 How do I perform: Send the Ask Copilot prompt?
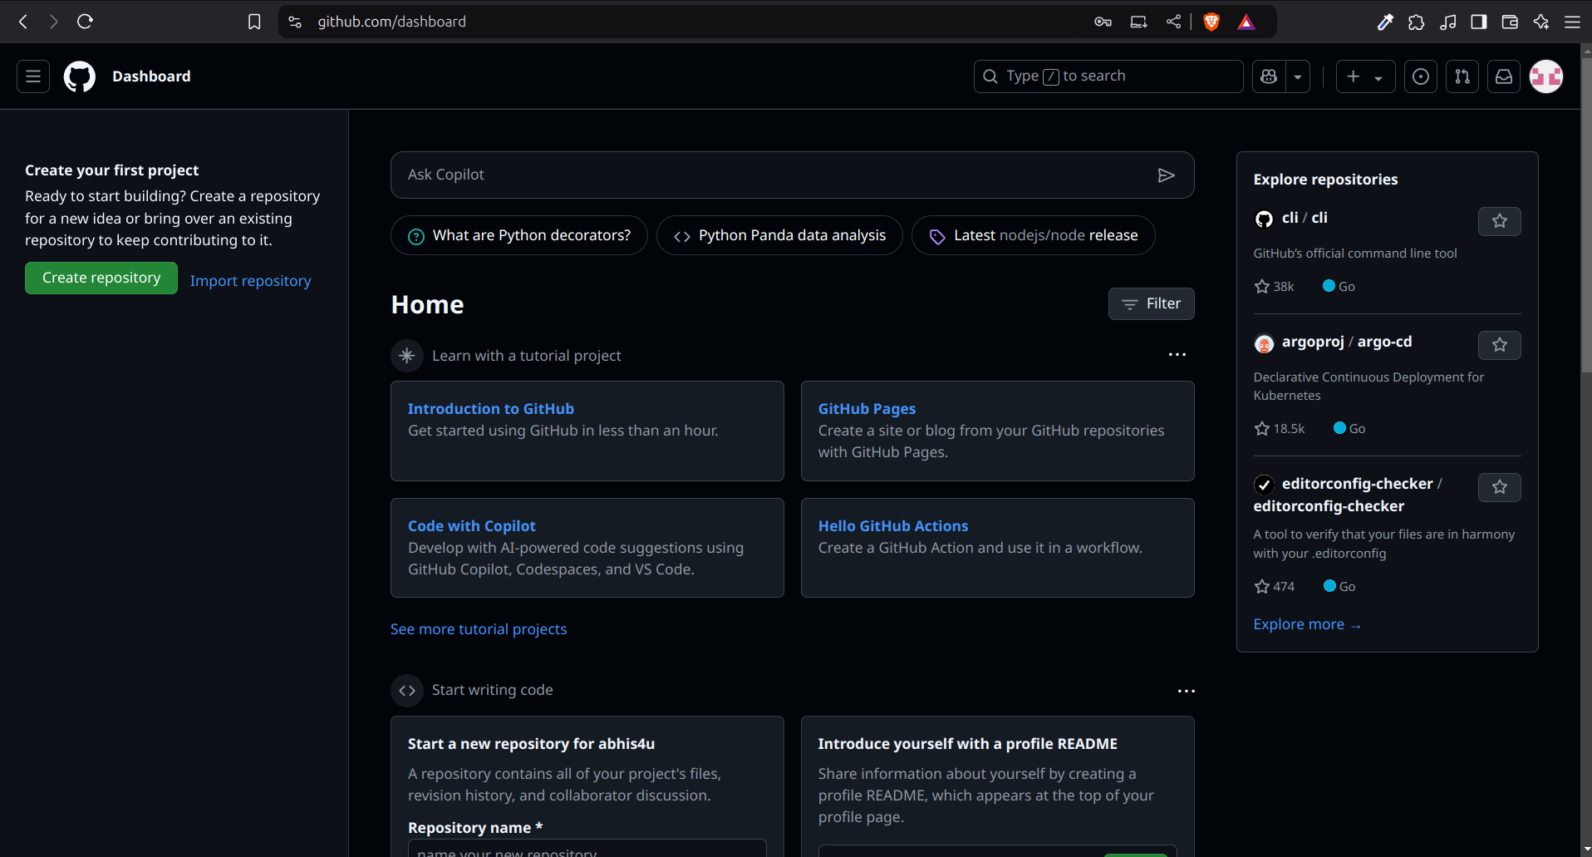point(1166,175)
